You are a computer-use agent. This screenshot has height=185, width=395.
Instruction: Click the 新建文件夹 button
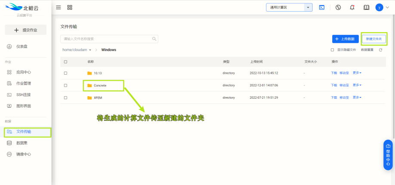click(x=374, y=39)
